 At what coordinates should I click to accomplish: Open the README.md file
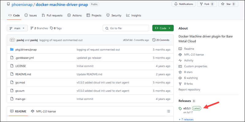[23, 74]
